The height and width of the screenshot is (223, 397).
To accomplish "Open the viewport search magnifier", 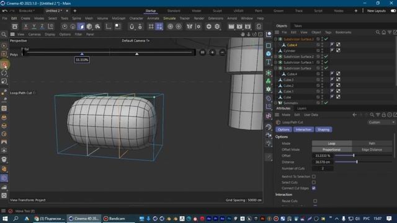I will click(x=4, y=35).
